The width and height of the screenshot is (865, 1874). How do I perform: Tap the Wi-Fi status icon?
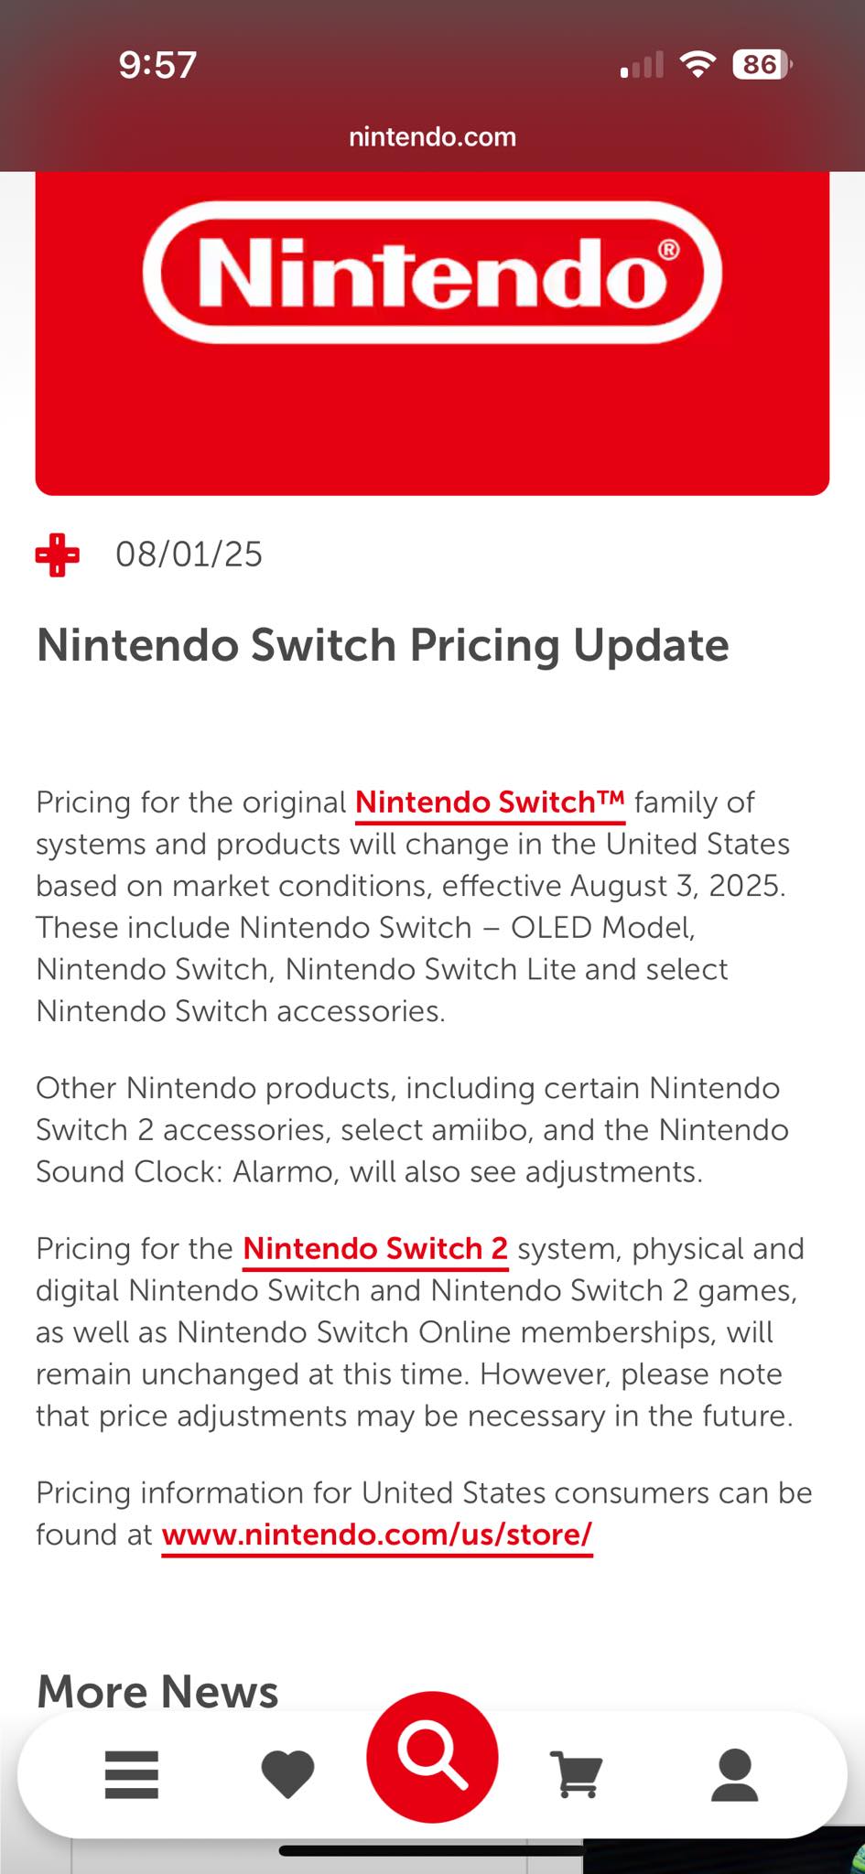coord(697,64)
